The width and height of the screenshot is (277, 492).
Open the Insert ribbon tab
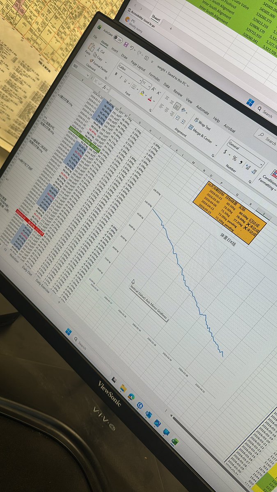[x=115, y=50]
